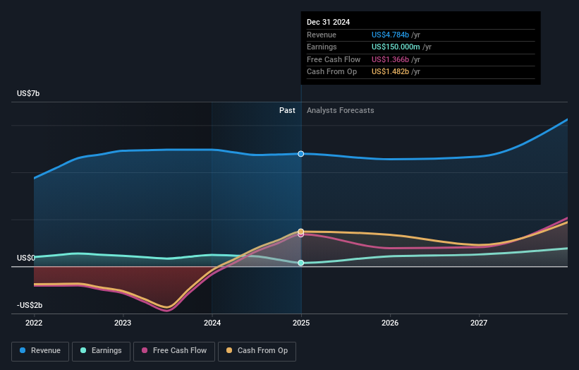Click the orange Cash From Op data point
The image size is (579, 370).
[x=301, y=232]
